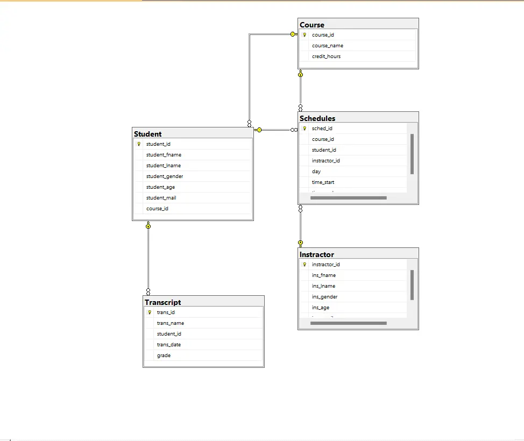Click the yellow key connector beside Student table
The width and height of the screenshot is (524, 441).
click(x=259, y=130)
